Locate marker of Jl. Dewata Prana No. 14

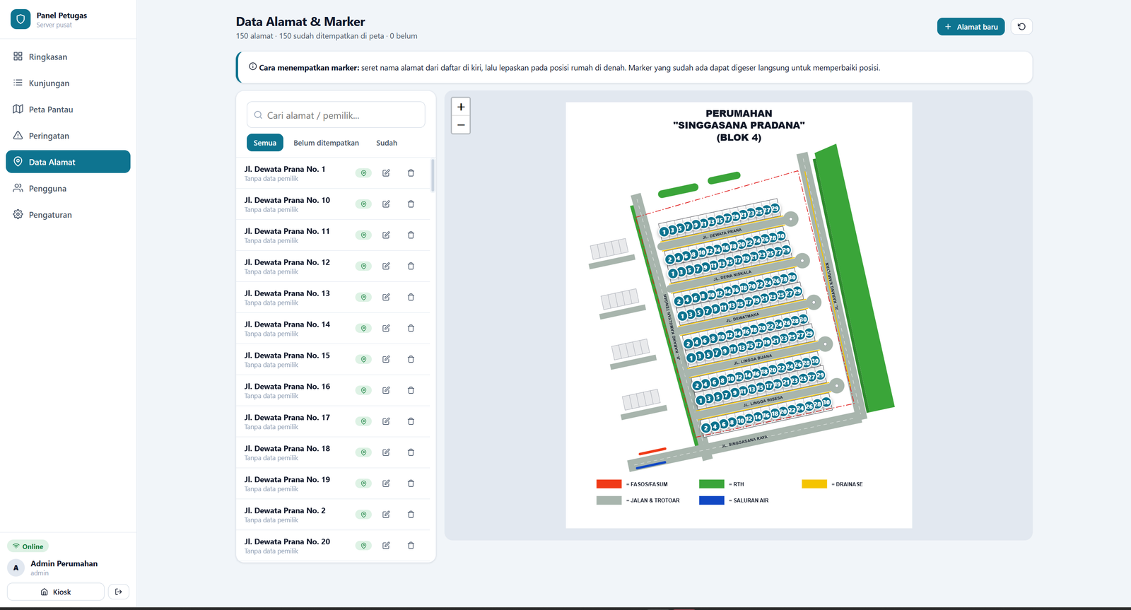(363, 329)
